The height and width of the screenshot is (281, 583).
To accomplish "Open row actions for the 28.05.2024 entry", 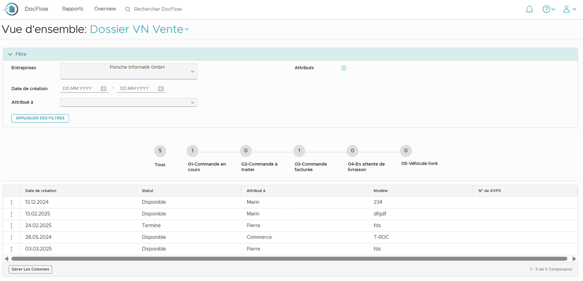I will (11, 237).
